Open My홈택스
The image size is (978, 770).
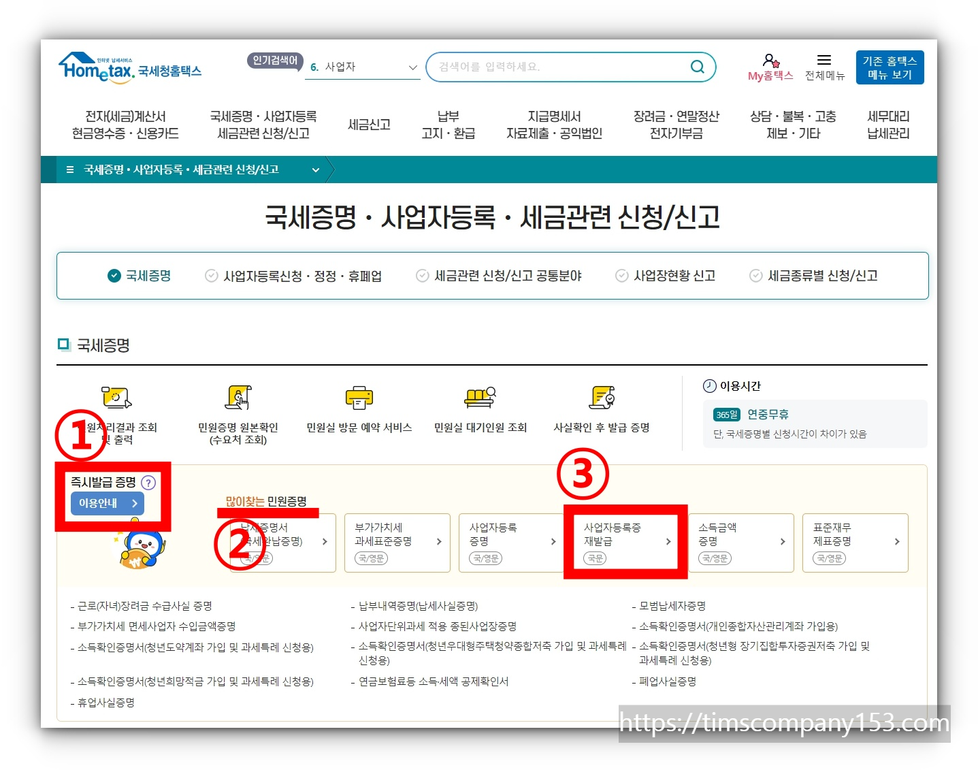(x=770, y=67)
